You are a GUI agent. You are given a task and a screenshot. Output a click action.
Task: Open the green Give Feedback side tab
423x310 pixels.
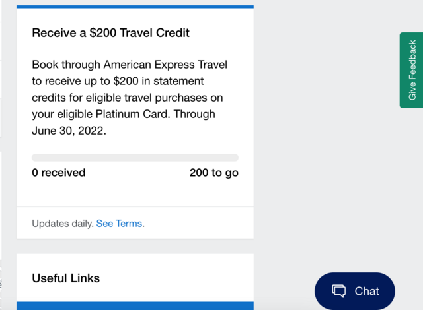411,70
